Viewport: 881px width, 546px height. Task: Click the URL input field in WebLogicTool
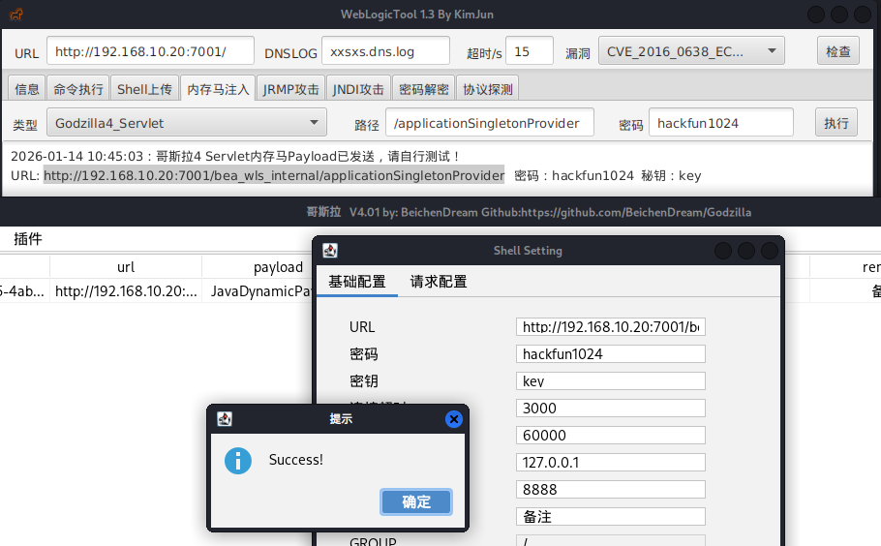tap(150, 51)
